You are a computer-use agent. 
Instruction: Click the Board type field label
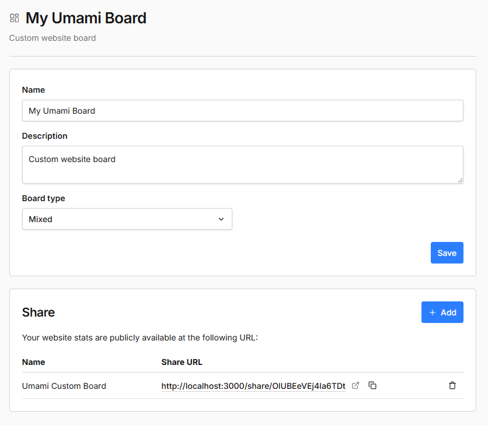click(44, 198)
